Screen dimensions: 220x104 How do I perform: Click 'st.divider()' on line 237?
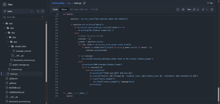[95, 84]
